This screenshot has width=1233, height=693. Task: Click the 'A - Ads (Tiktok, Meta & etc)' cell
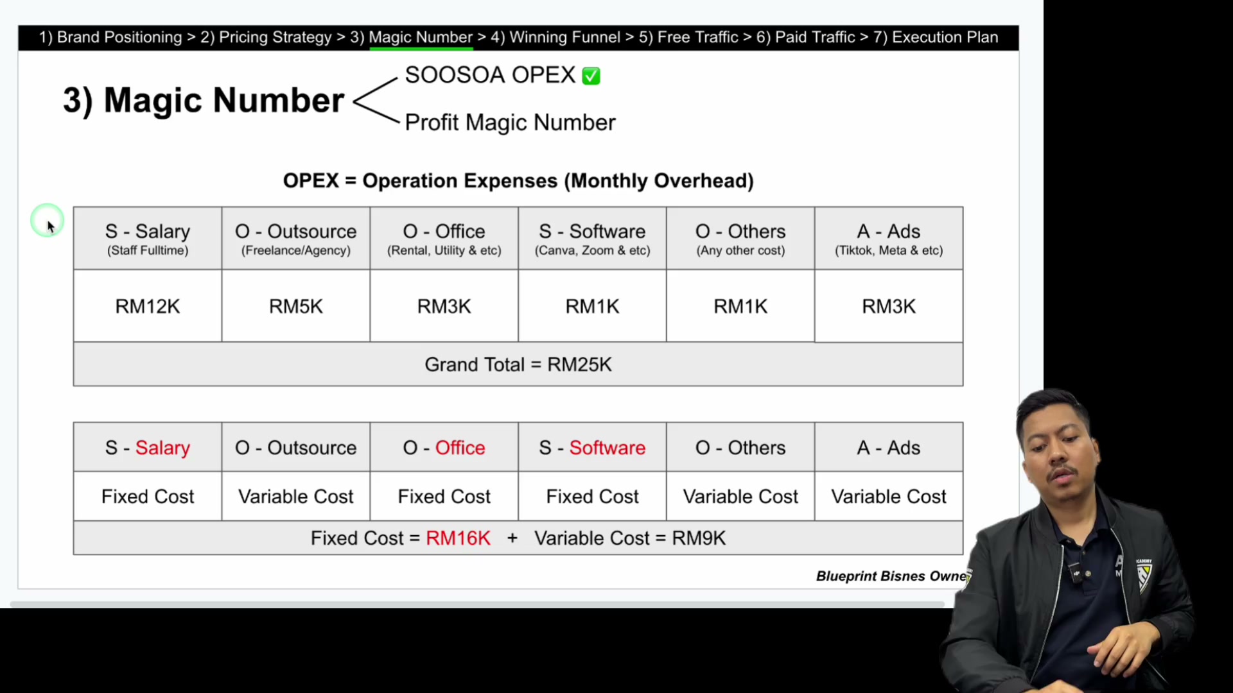[889, 239]
